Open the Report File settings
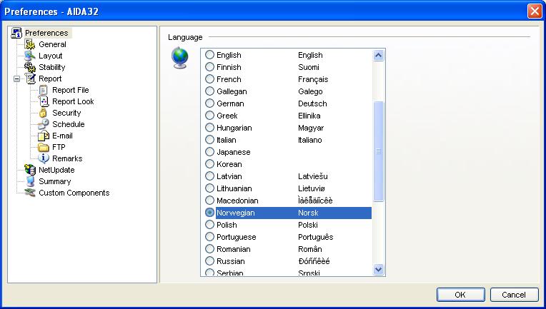Viewport: 546px width, 309px height. 70,91
